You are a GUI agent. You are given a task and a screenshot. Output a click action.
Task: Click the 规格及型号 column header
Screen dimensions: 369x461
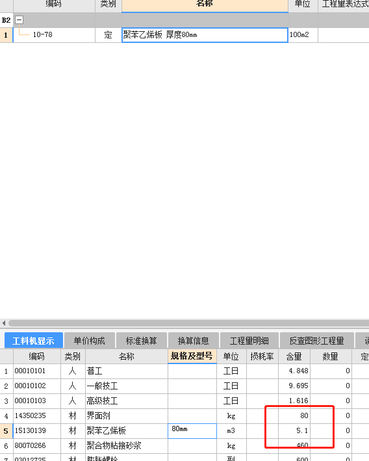point(192,356)
